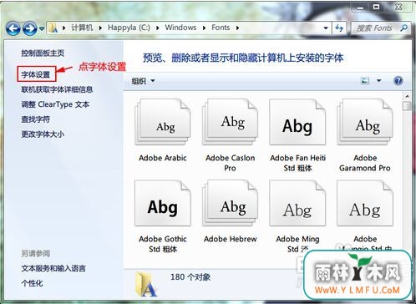Expand arrow after Fonts breadcrumb
This screenshot has width=416, height=304.
tap(237, 28)
